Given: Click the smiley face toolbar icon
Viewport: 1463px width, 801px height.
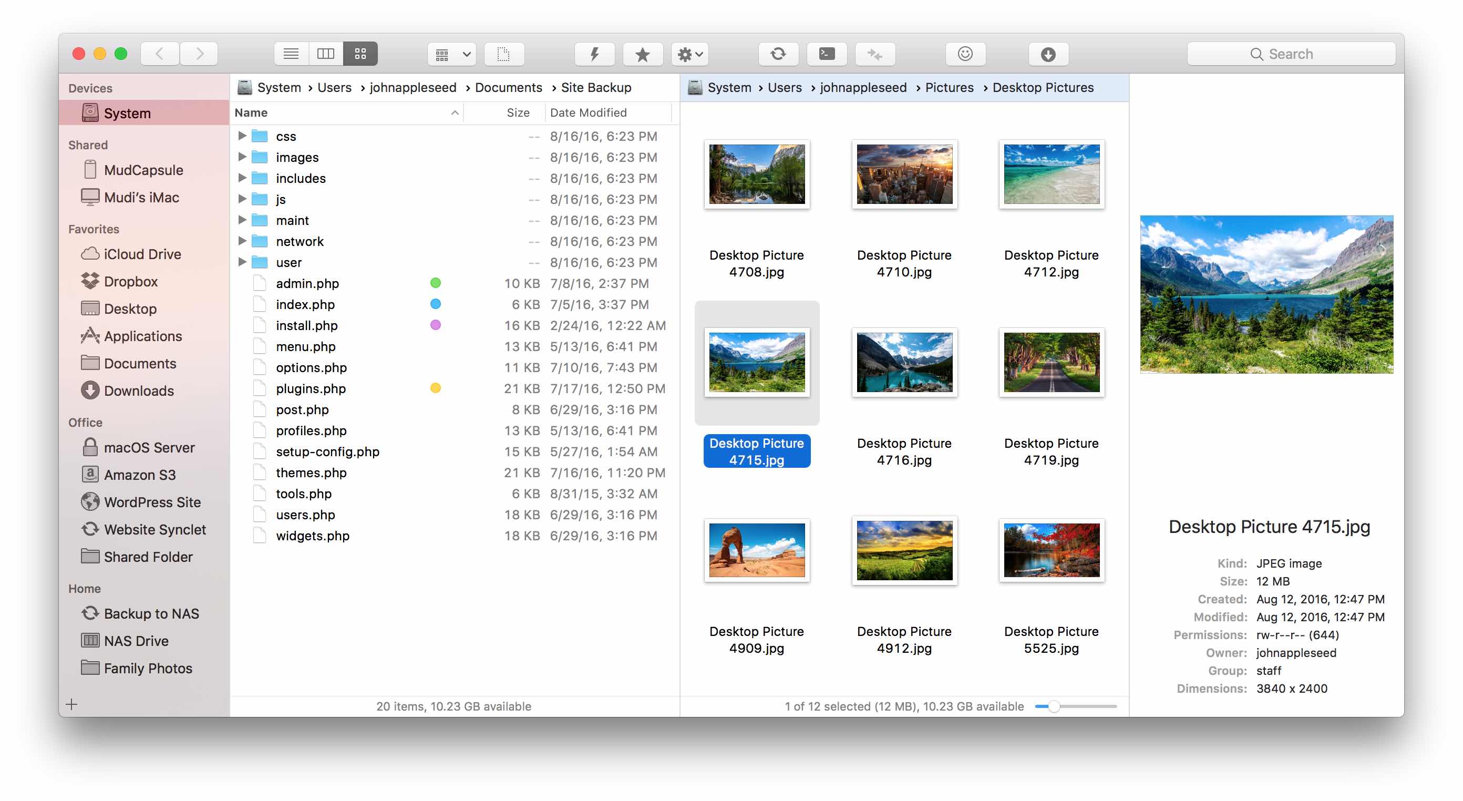Looking at the screenshot, I should coord(965,54).
